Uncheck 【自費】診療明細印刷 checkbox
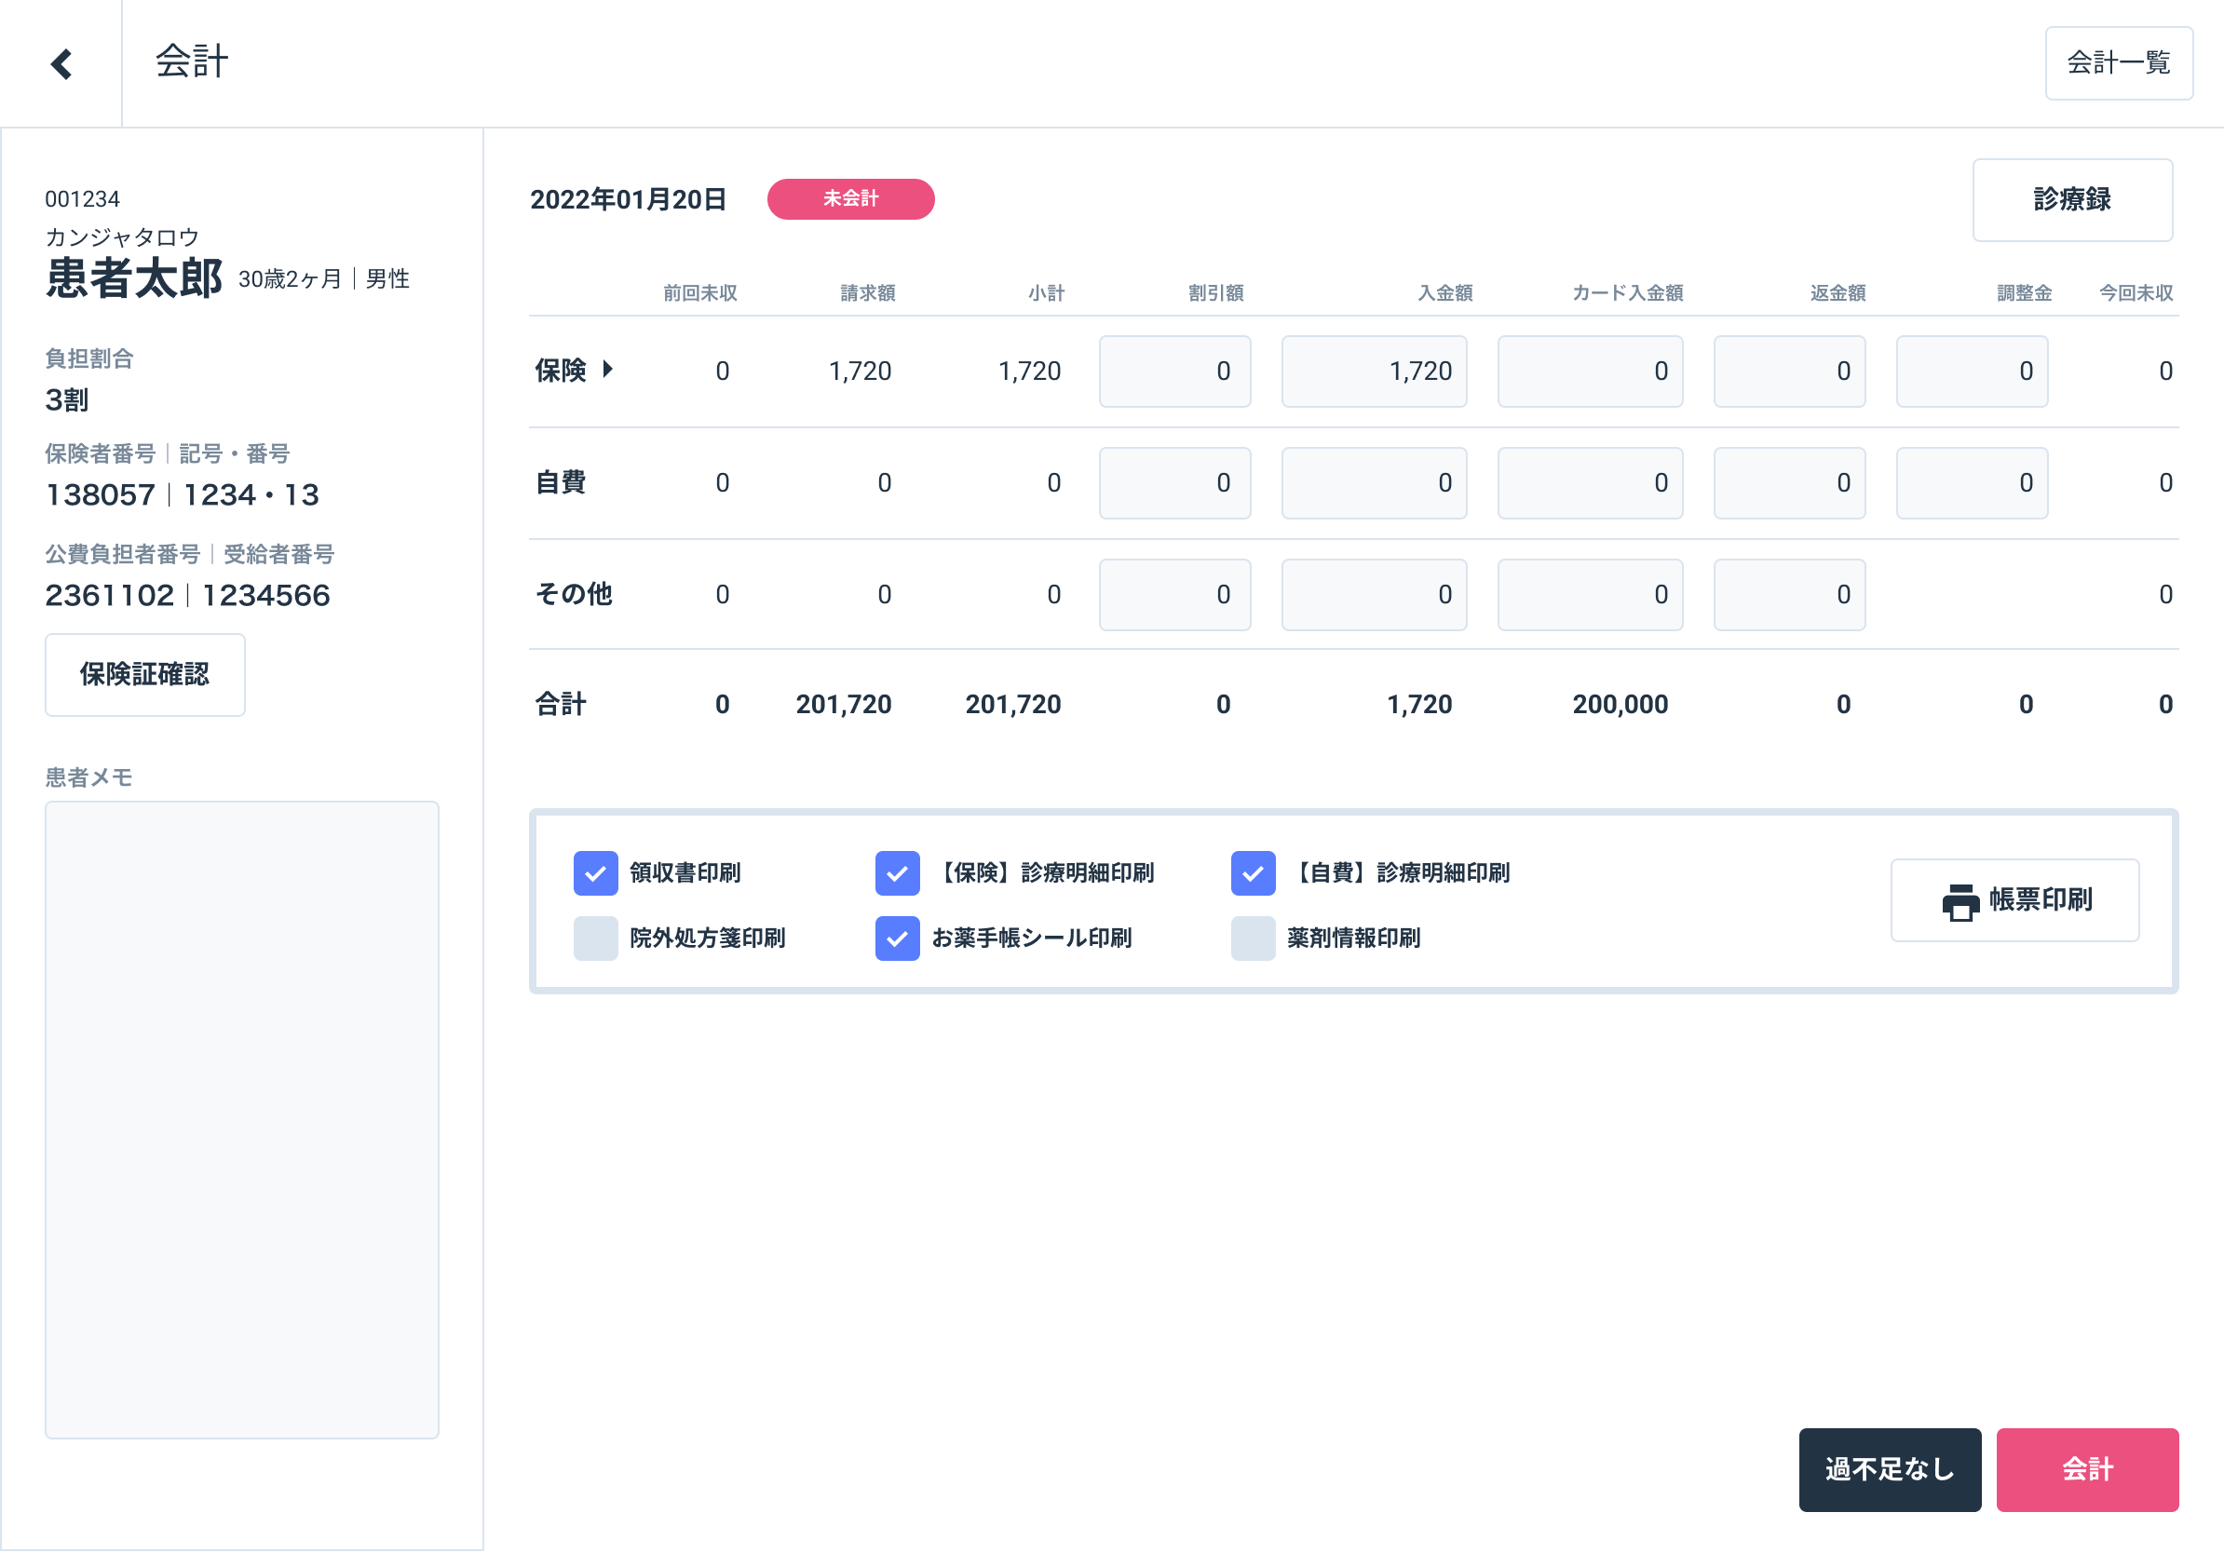Image resolution: width=2224 pixels, height=1553 pixels. click(1253, 873)
